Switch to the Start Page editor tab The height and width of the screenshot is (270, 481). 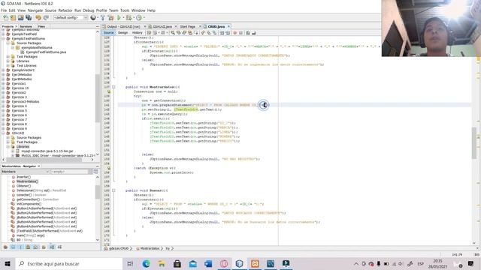point(187,27)
